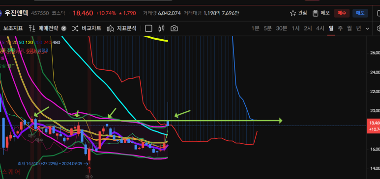
Task: Expand the timeframe dropdown chevron after 년
Action: (367, 28)
